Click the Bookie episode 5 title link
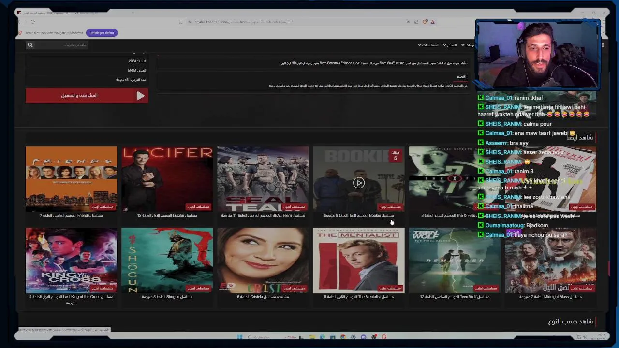Screen dimensions: 619x348 coord(359,216)
